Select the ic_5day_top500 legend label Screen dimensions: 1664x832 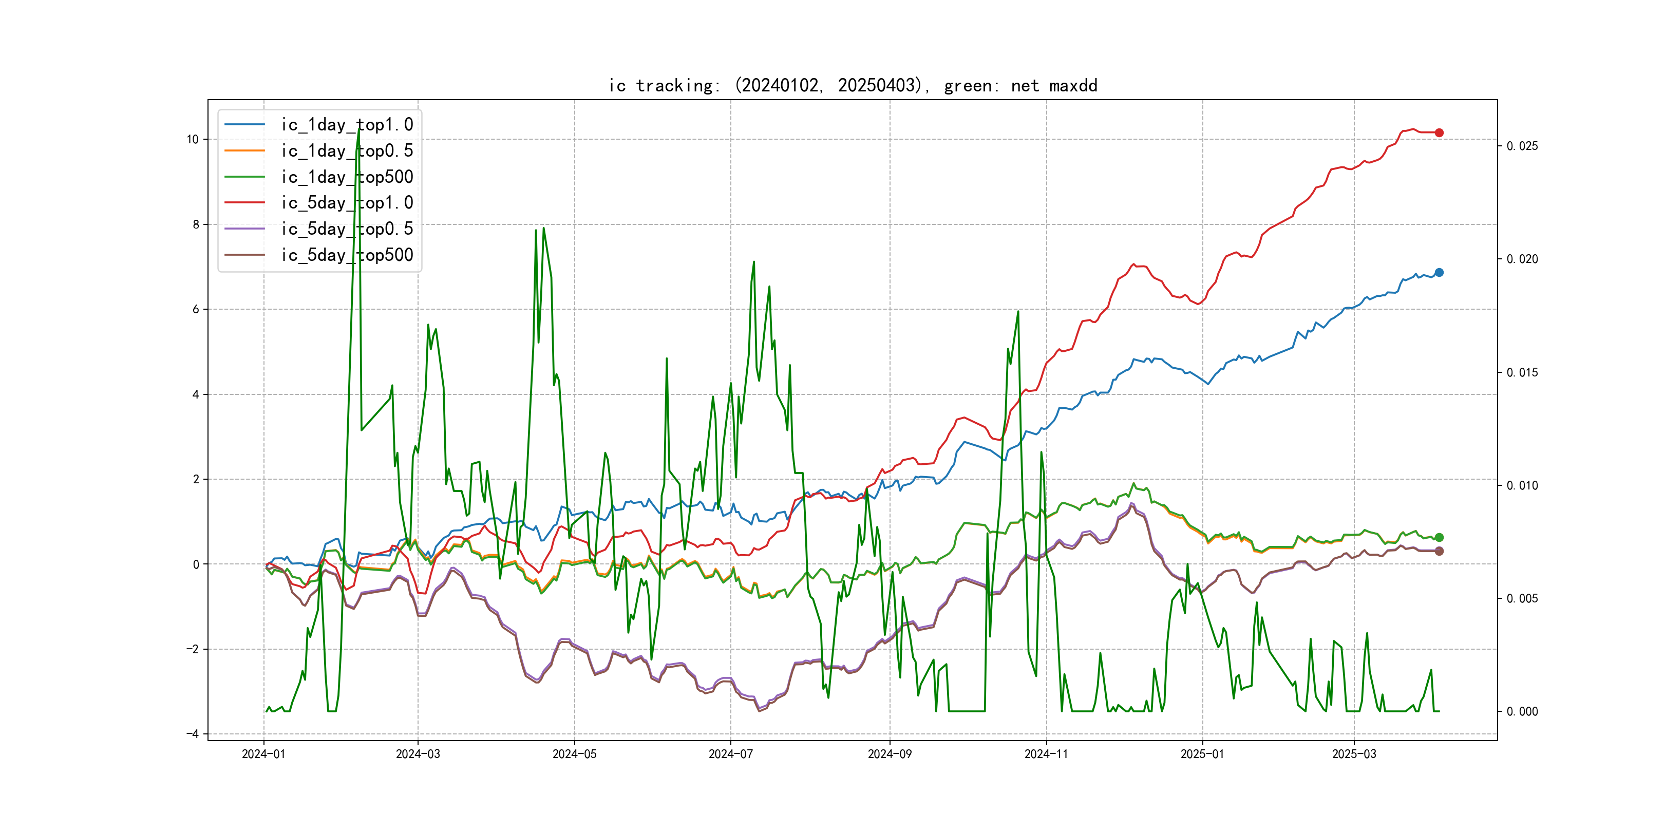coord(347,255)
